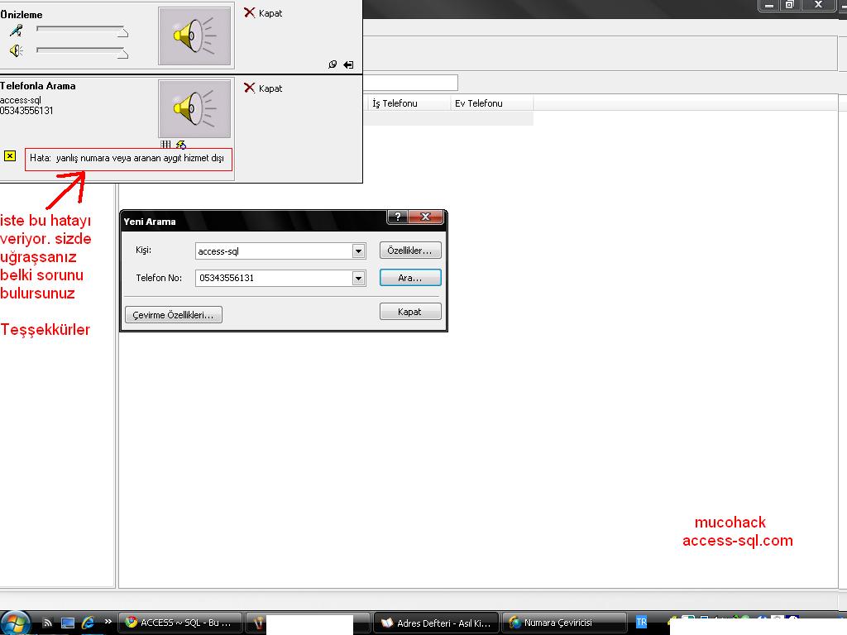This screenshot has height=635, width=847.
Task: Click the speaker volume icon in Önizleme
Action: tap(16, 51)
